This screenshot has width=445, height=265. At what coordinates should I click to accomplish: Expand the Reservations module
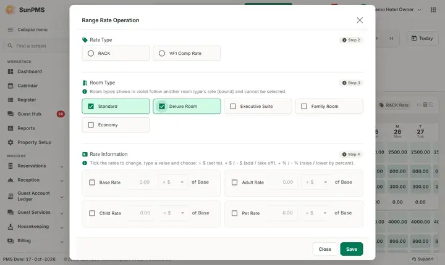62,166
